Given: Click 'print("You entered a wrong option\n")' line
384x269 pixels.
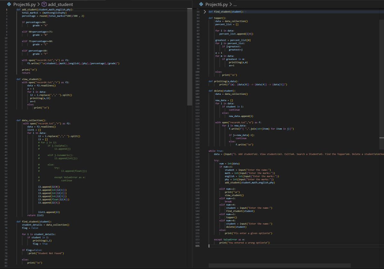Looking at the screenshot, I should click(x=245, y=243).
